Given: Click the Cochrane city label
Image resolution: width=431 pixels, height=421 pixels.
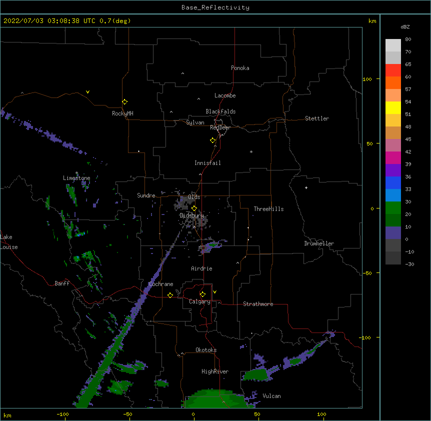Looking at the screenshot, I should [161, 284].
